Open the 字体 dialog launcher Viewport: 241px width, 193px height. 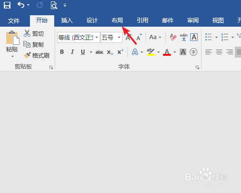click(x=197, y=68)
